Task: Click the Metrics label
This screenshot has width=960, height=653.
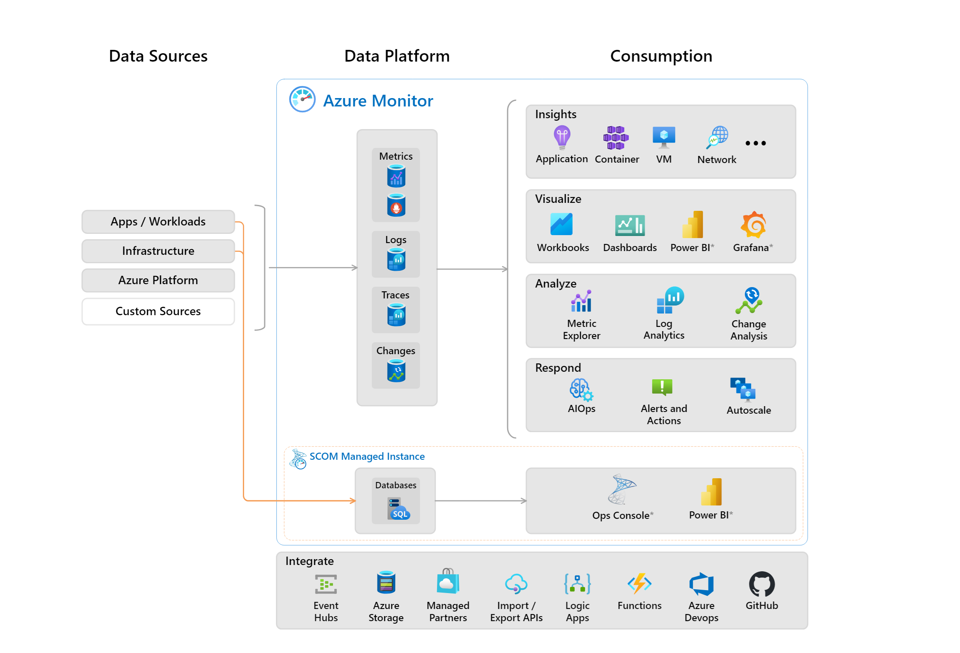Action: [x=396, y=156]
